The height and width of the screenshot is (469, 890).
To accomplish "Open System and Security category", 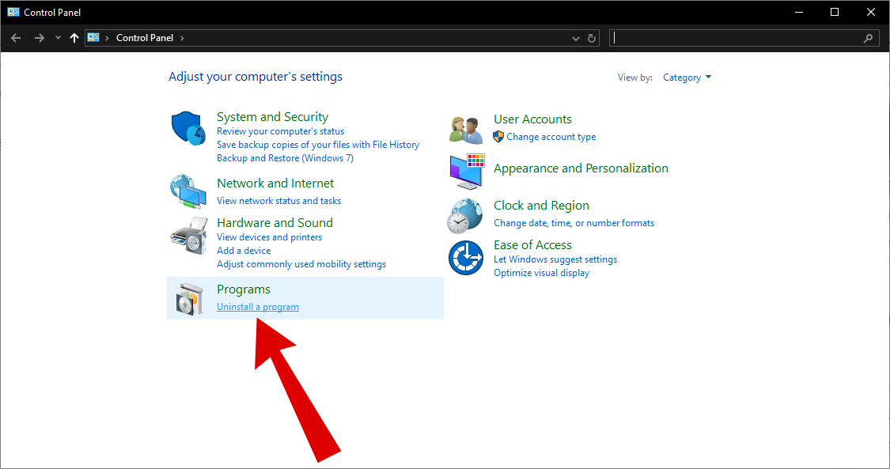I will [x=272, y=117].
